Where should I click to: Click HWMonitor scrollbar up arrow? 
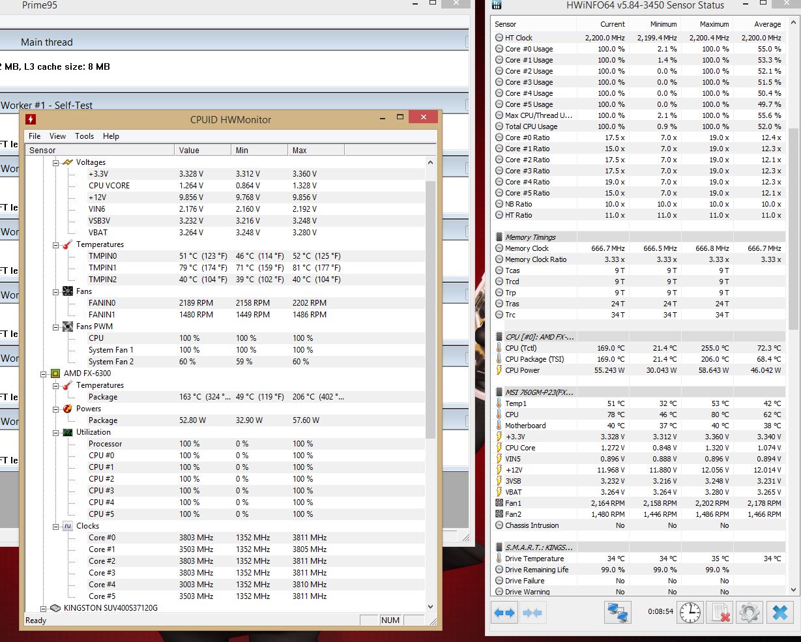[431, 162]
